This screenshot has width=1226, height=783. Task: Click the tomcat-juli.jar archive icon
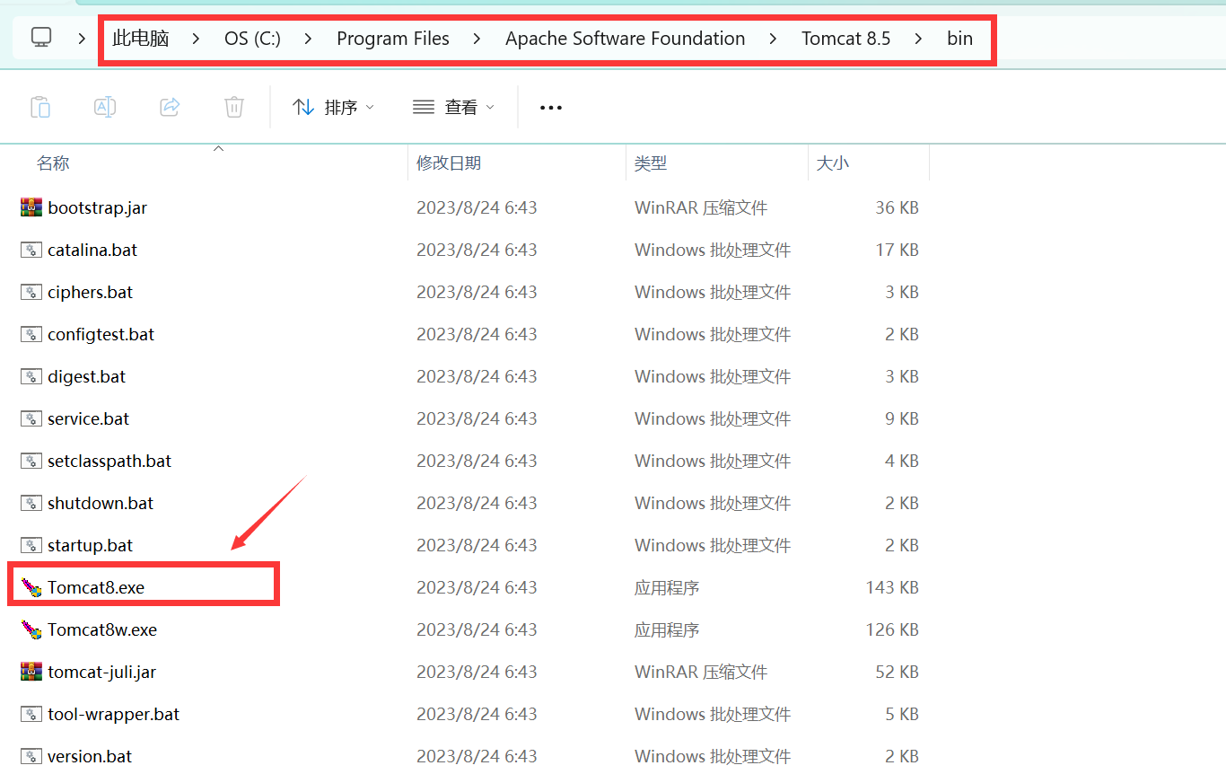click(x=31, y=672)
